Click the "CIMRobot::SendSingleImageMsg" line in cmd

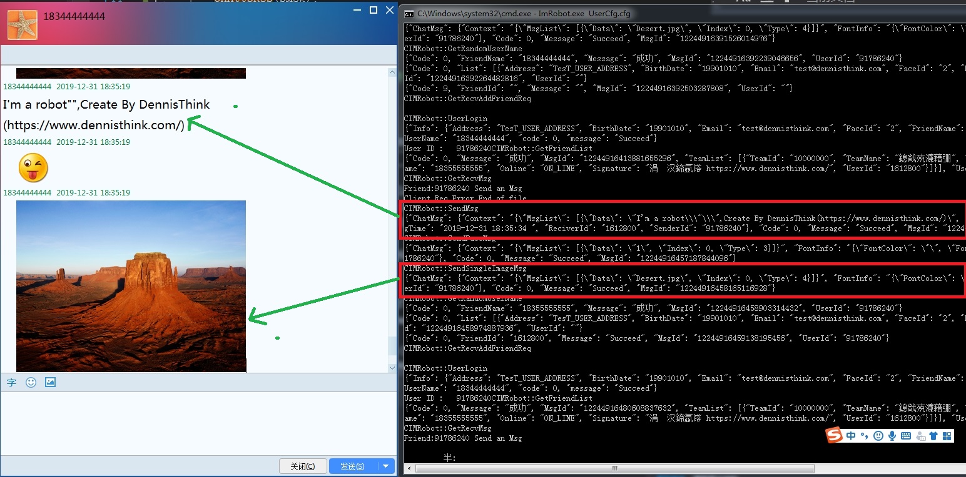click(x=465, y=268)
